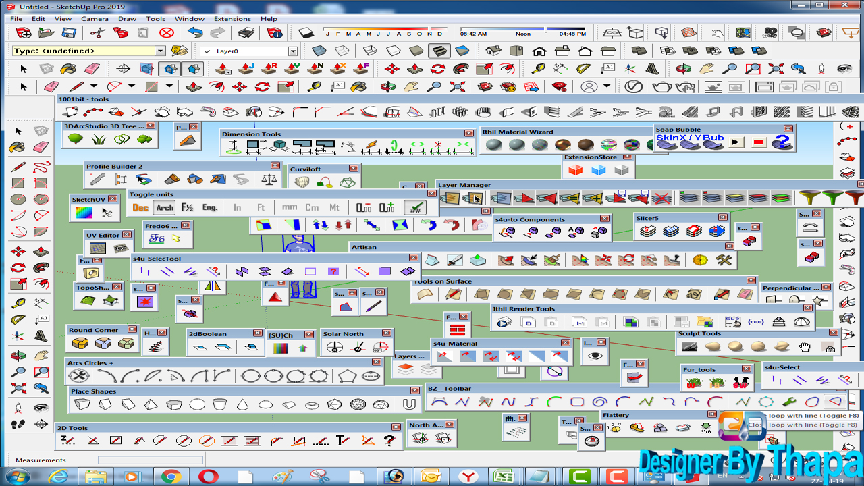Screen dimensions: 864x486
Task: Open a model with the folder icon
Action: [46, 32]
